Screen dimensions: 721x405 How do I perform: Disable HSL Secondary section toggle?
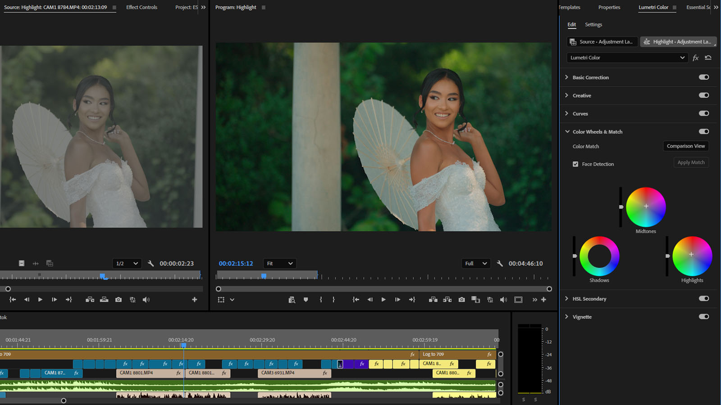(x=704, y=298)
